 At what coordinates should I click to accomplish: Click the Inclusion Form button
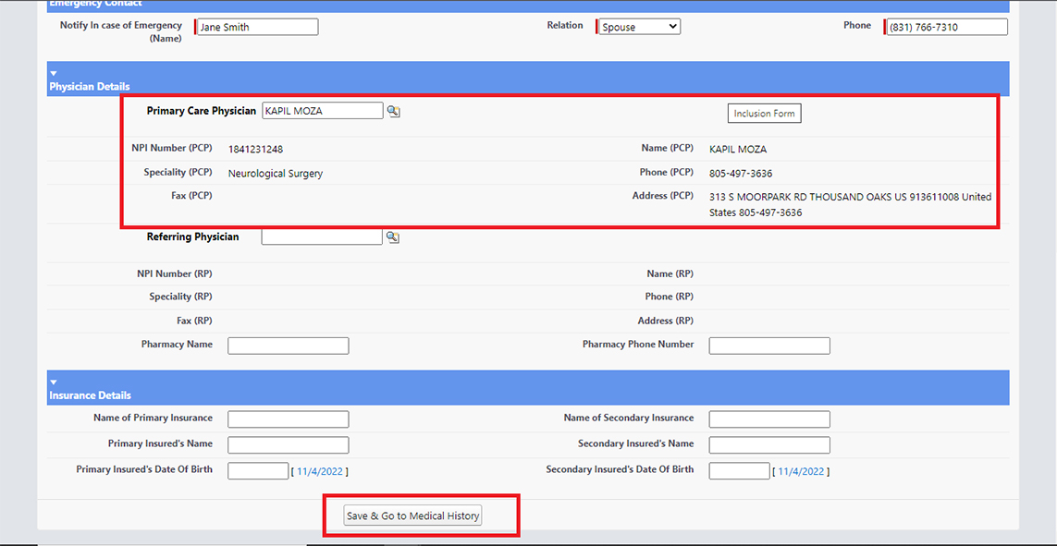click(x=764, y=114)
